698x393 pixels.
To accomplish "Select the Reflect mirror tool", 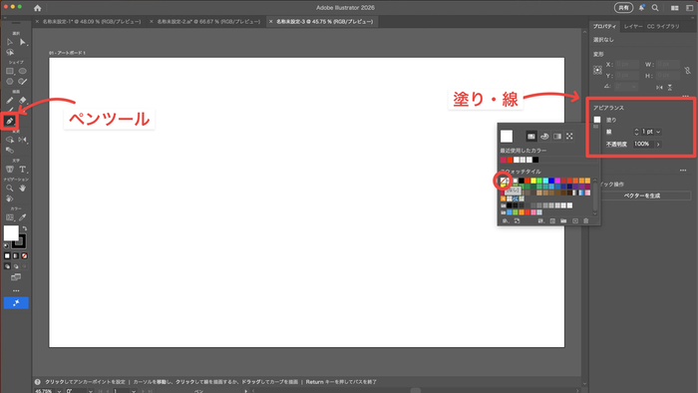I will 22,140.
